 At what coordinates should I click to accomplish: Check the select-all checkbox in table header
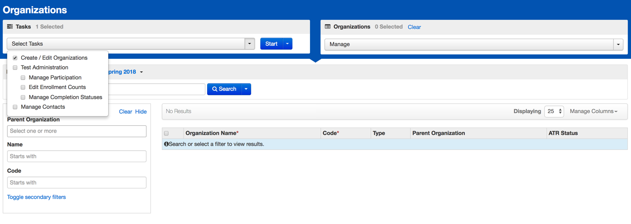[x=166, y=133]
